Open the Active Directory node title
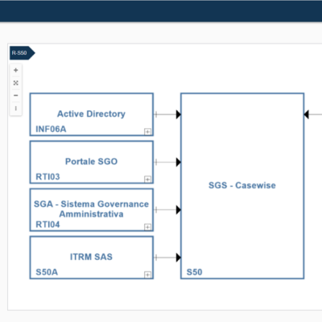Screen dimensions: 322x322 (91, 114)
